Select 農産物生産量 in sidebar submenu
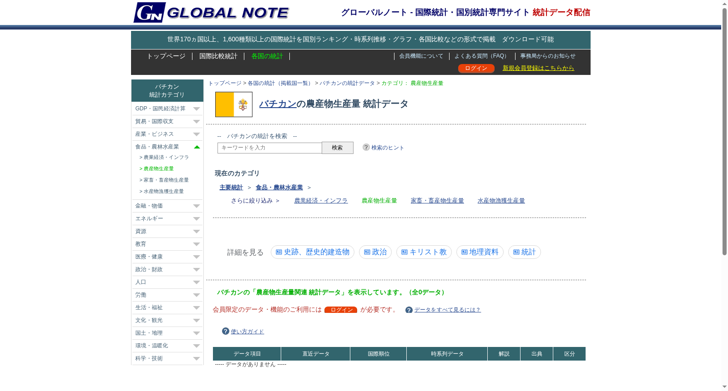 click(x=157, y=168)
